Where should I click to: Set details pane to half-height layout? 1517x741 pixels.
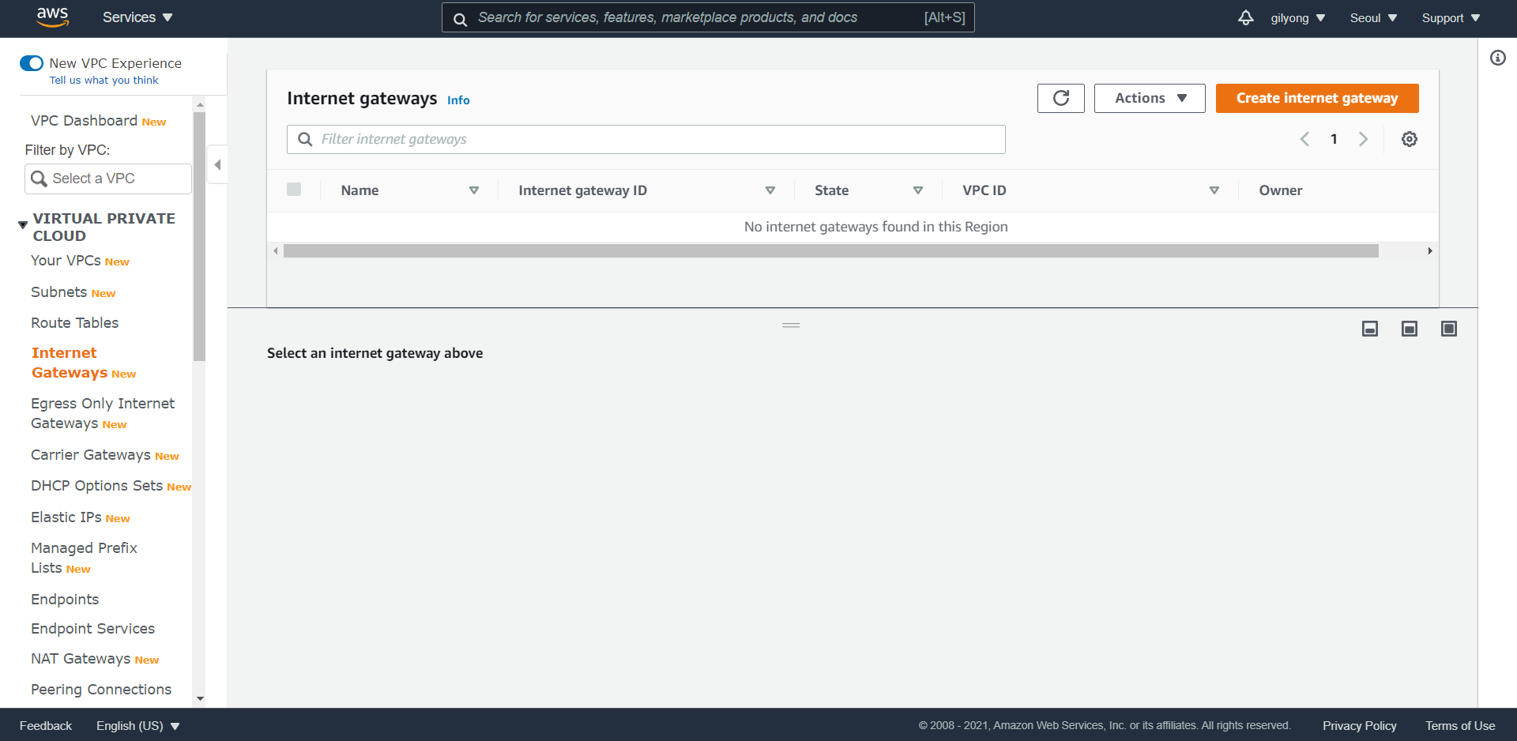coord(1410,329)
